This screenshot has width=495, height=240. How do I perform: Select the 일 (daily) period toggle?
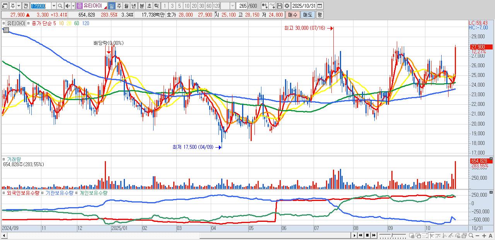tap(111, 6)
